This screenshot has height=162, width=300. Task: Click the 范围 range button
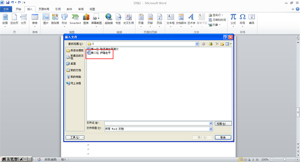coord(223,124)
